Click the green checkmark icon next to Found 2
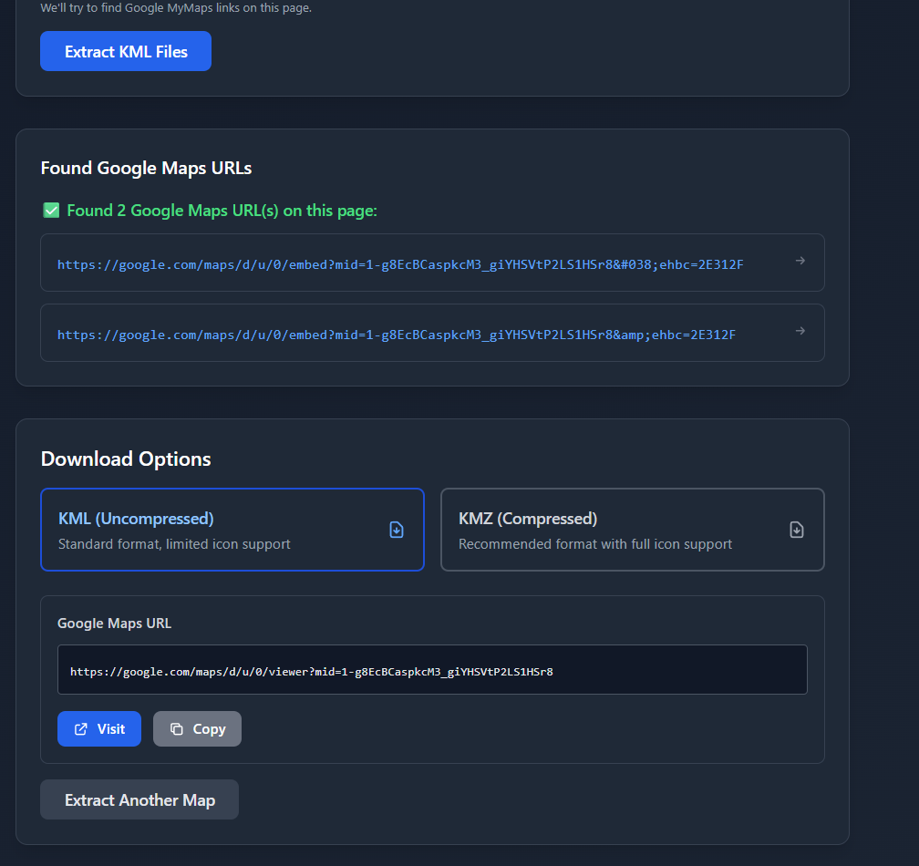The height and width of the screenshot is (866, 919). pyautogui.click(x=51, y=211)
